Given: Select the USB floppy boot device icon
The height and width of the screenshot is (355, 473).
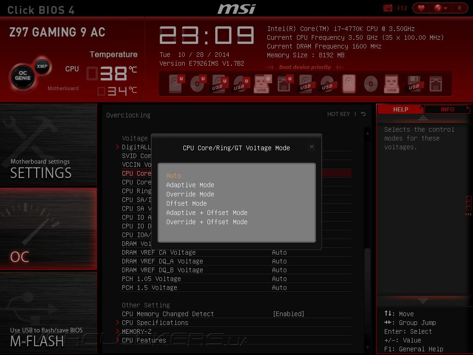Looking at the screenshot, I should tap(414, 84).
